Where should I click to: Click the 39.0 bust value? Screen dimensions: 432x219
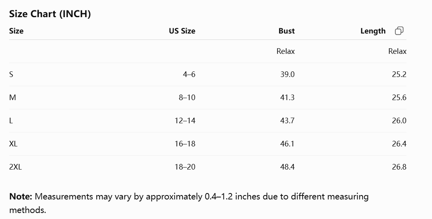pyautogui.click(x=287, y=74)
